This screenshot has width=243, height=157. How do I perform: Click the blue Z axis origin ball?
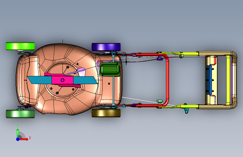pyautogui.click(x=18, y=139)
